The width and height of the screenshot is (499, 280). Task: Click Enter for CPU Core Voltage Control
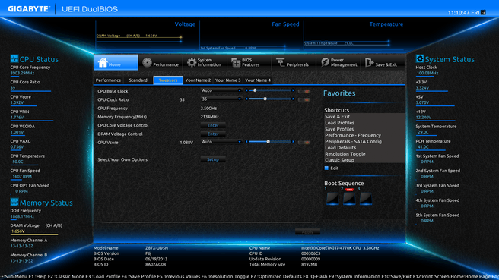point(213,125)
